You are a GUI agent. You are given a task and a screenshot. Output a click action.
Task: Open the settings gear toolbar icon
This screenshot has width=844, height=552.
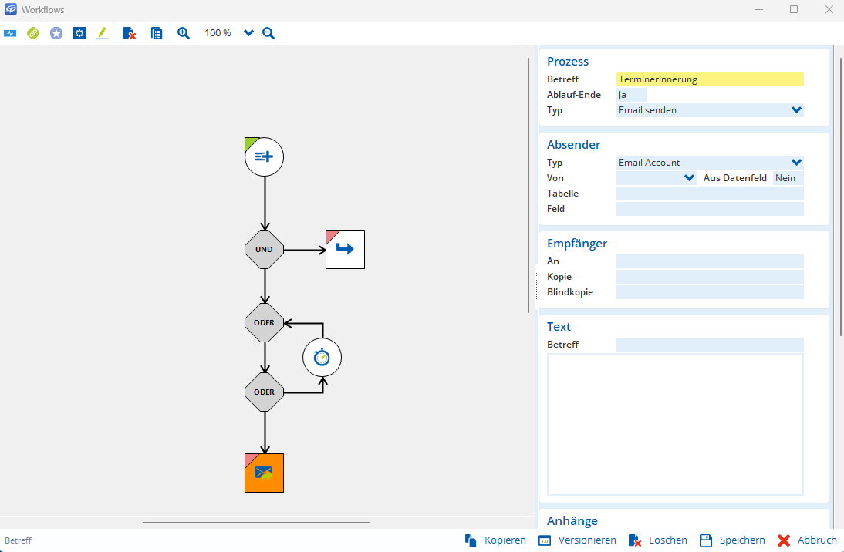point(79,33)
